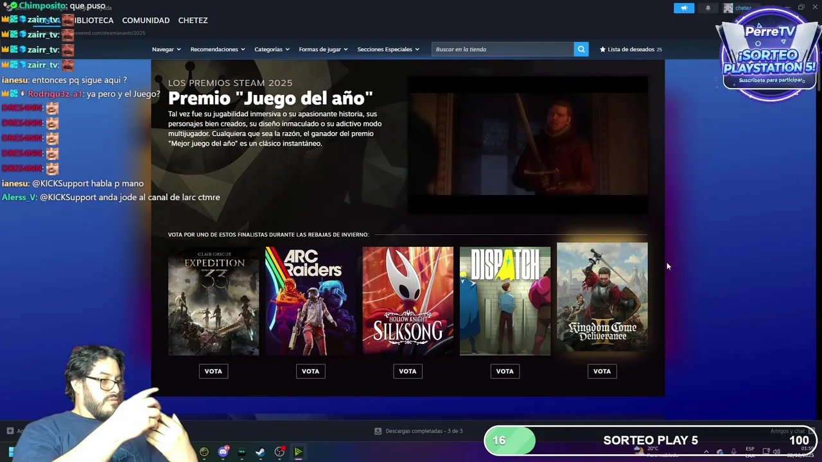The width and height of the screenshot is (822, 462).
Task: Open the CHETEZ profile tab
Action: pos(193,21)
